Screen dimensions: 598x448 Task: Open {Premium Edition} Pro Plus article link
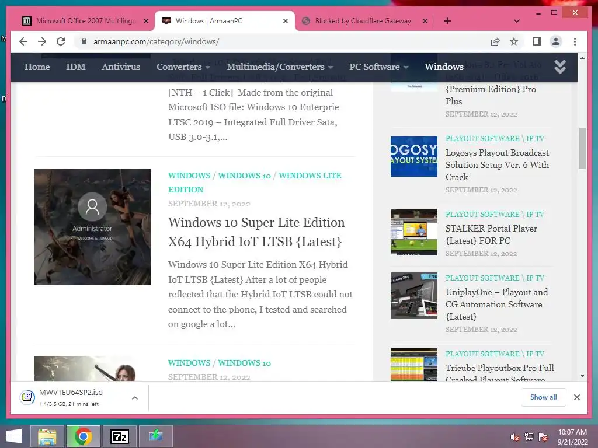[491, 95]
